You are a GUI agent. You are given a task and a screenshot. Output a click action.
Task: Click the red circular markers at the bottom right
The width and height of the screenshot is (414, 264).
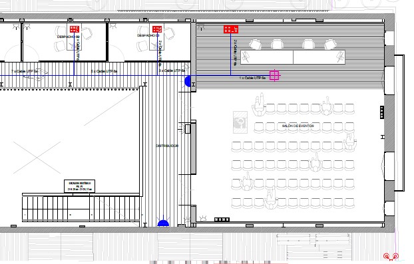[x=391, y=256]
